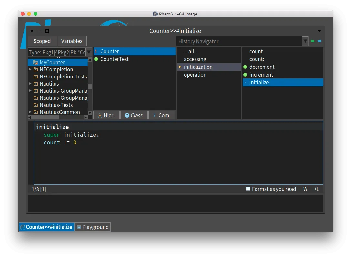Click the Nautilus package folder icon

[35, 84]
